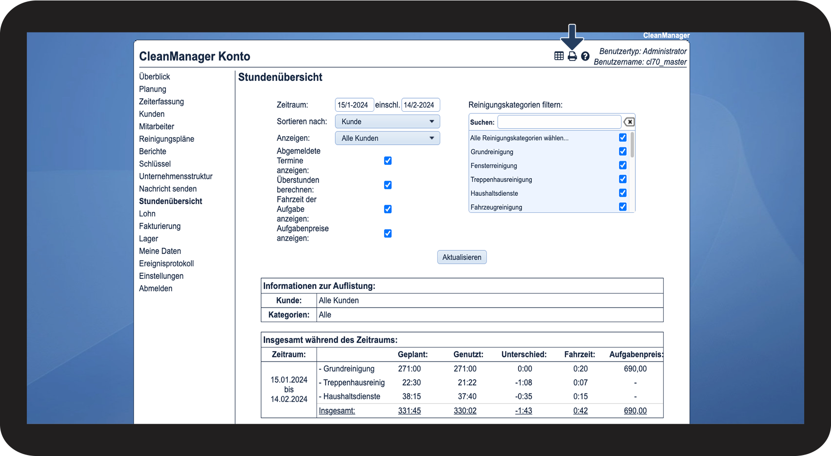Click the category list scrollbar
The image size is (831, 456).
(x=632, y=146)
